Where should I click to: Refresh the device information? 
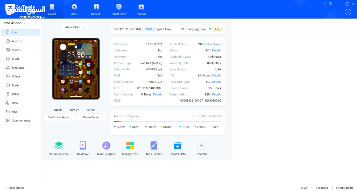(91, 110)
